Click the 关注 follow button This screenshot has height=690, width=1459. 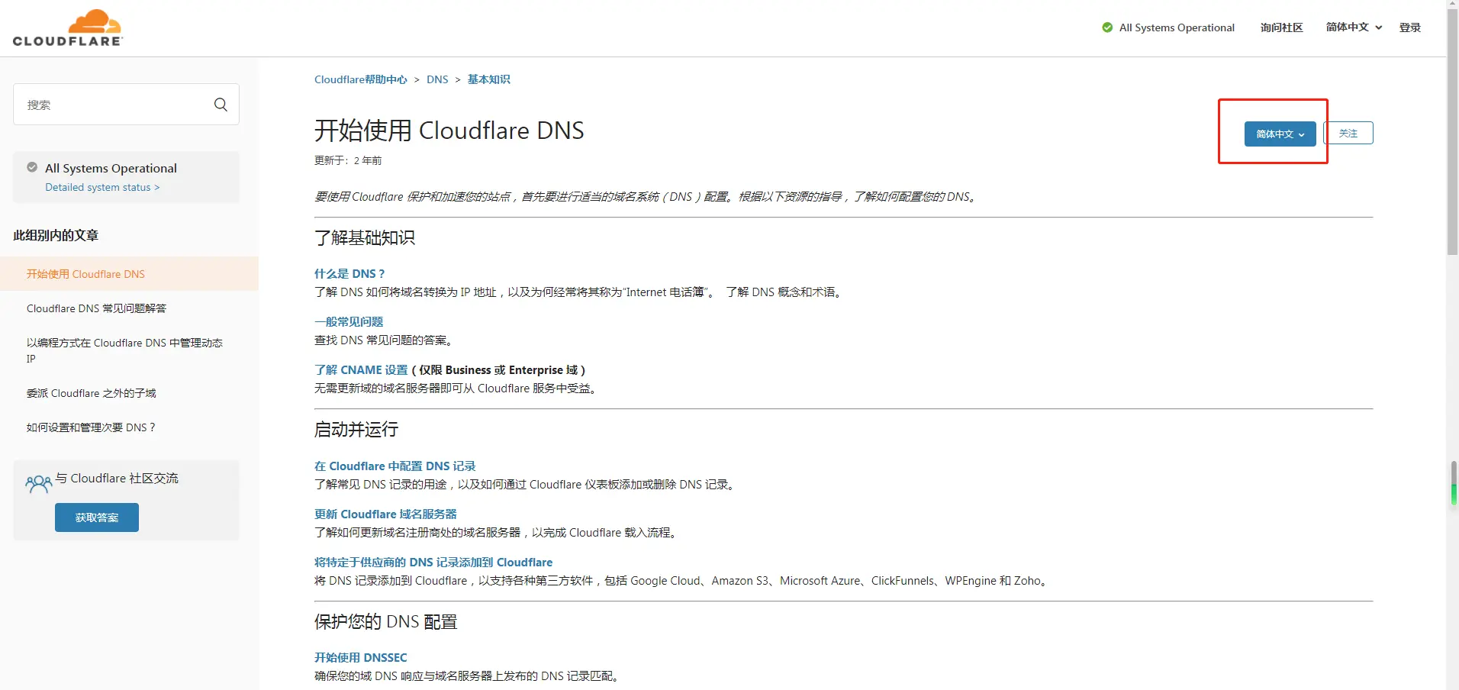[1348, 134]
